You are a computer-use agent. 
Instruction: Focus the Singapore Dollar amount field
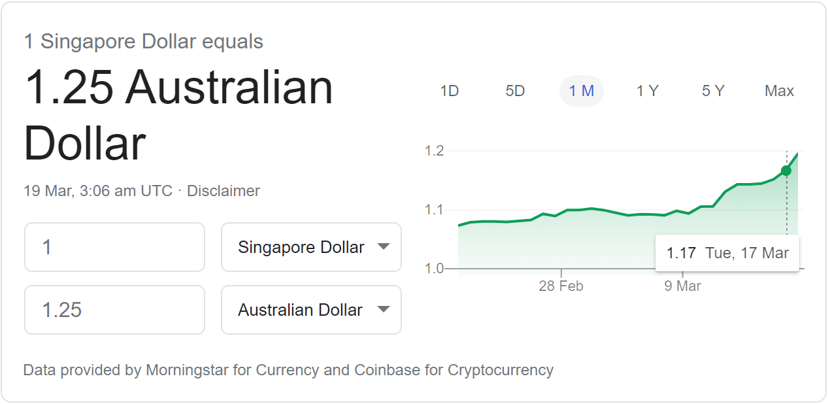pyautogui.click(x=114, y=247)
